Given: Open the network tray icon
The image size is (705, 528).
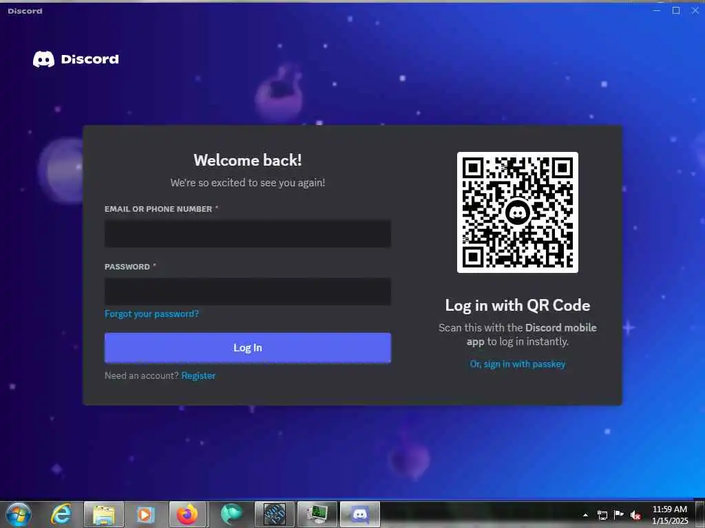Looking at the screenshot, I should (602, 515).
